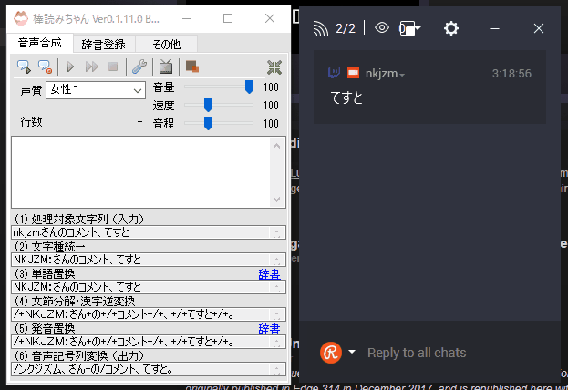Click the speech bubble play icon in toolbar
The width and height of the screenshot is (568, 390).
(25, 67)
